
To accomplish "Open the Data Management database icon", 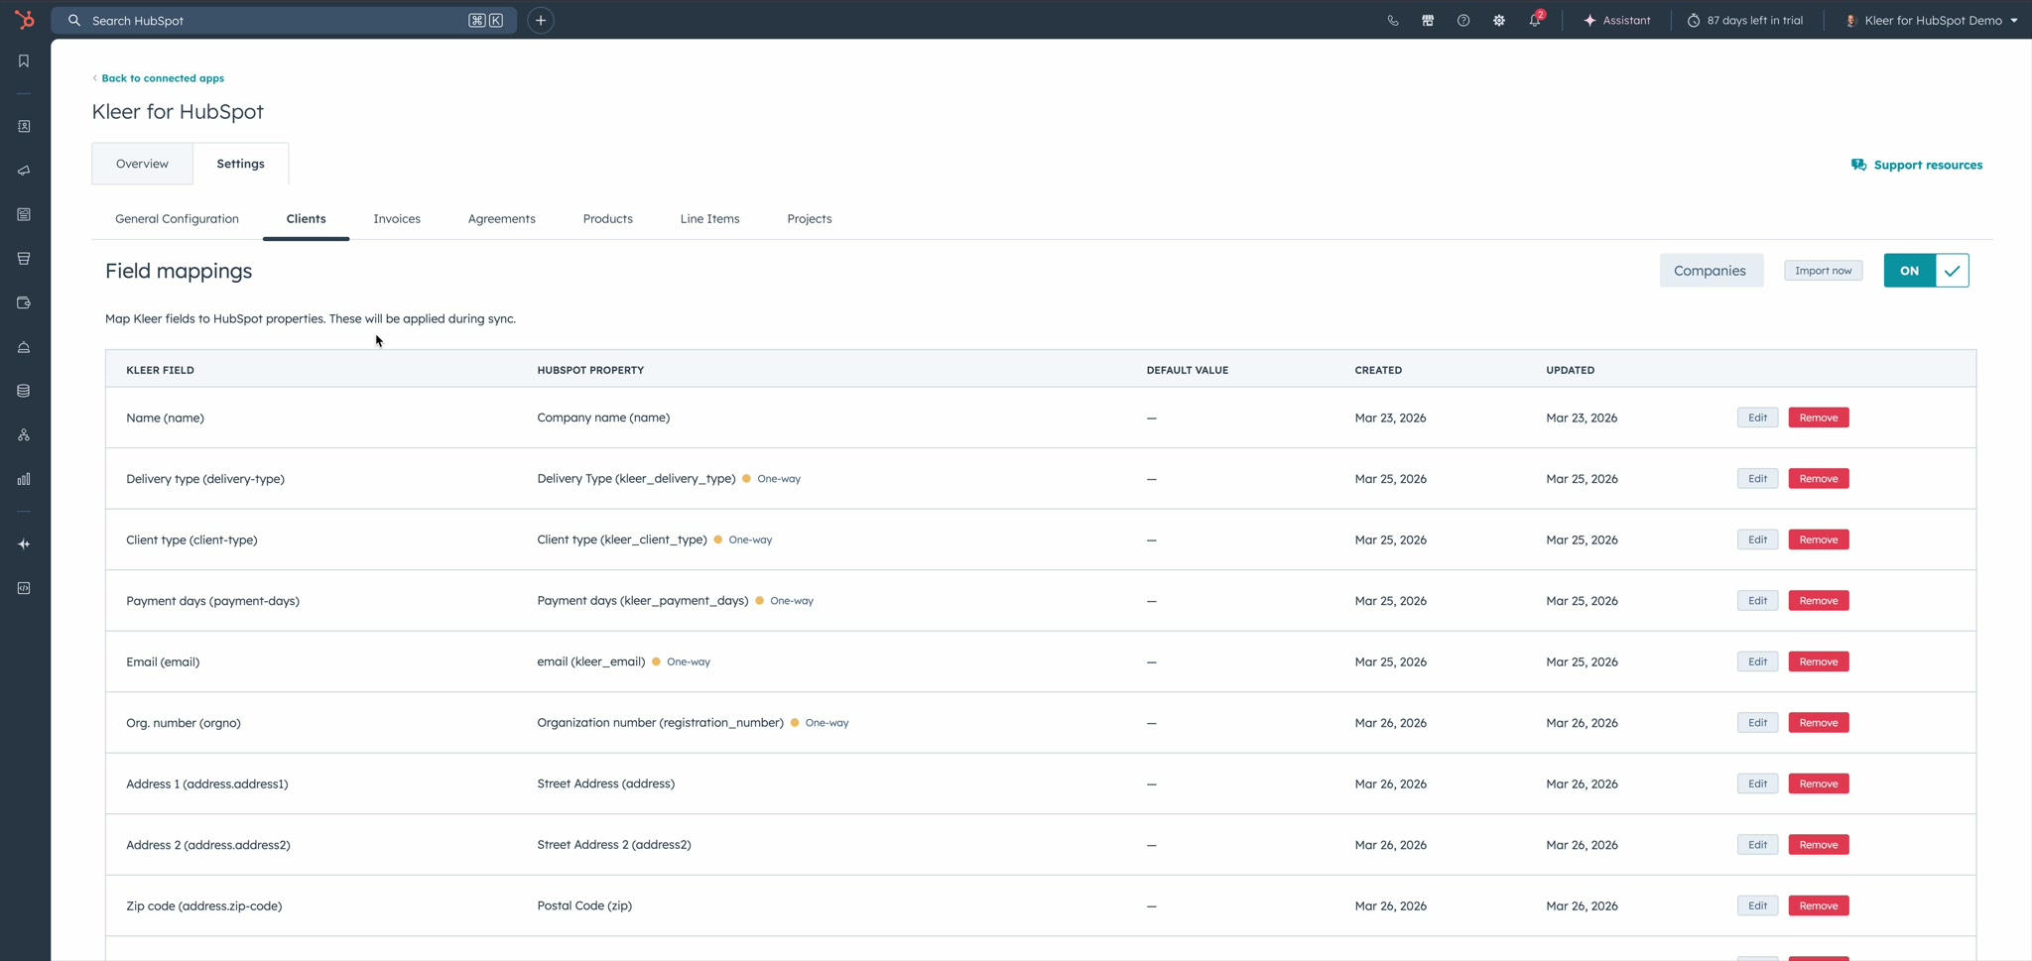I will [24, 391].
